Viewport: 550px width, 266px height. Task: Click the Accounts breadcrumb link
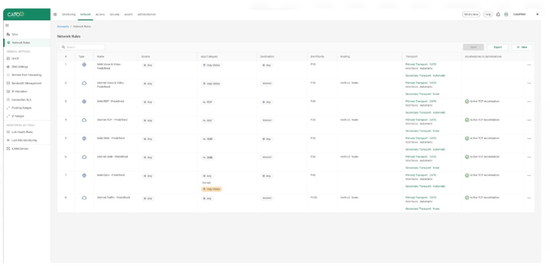[x=62, y=26]
